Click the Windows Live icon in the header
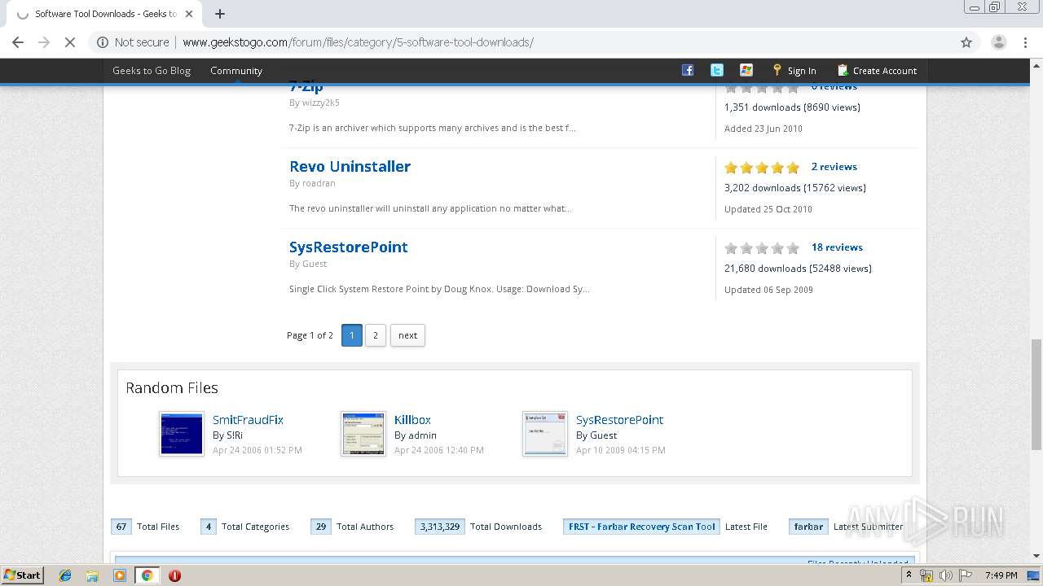 pos(746,70)
